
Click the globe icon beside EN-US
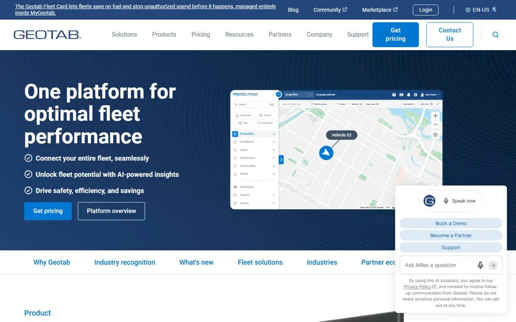point(468,10)
